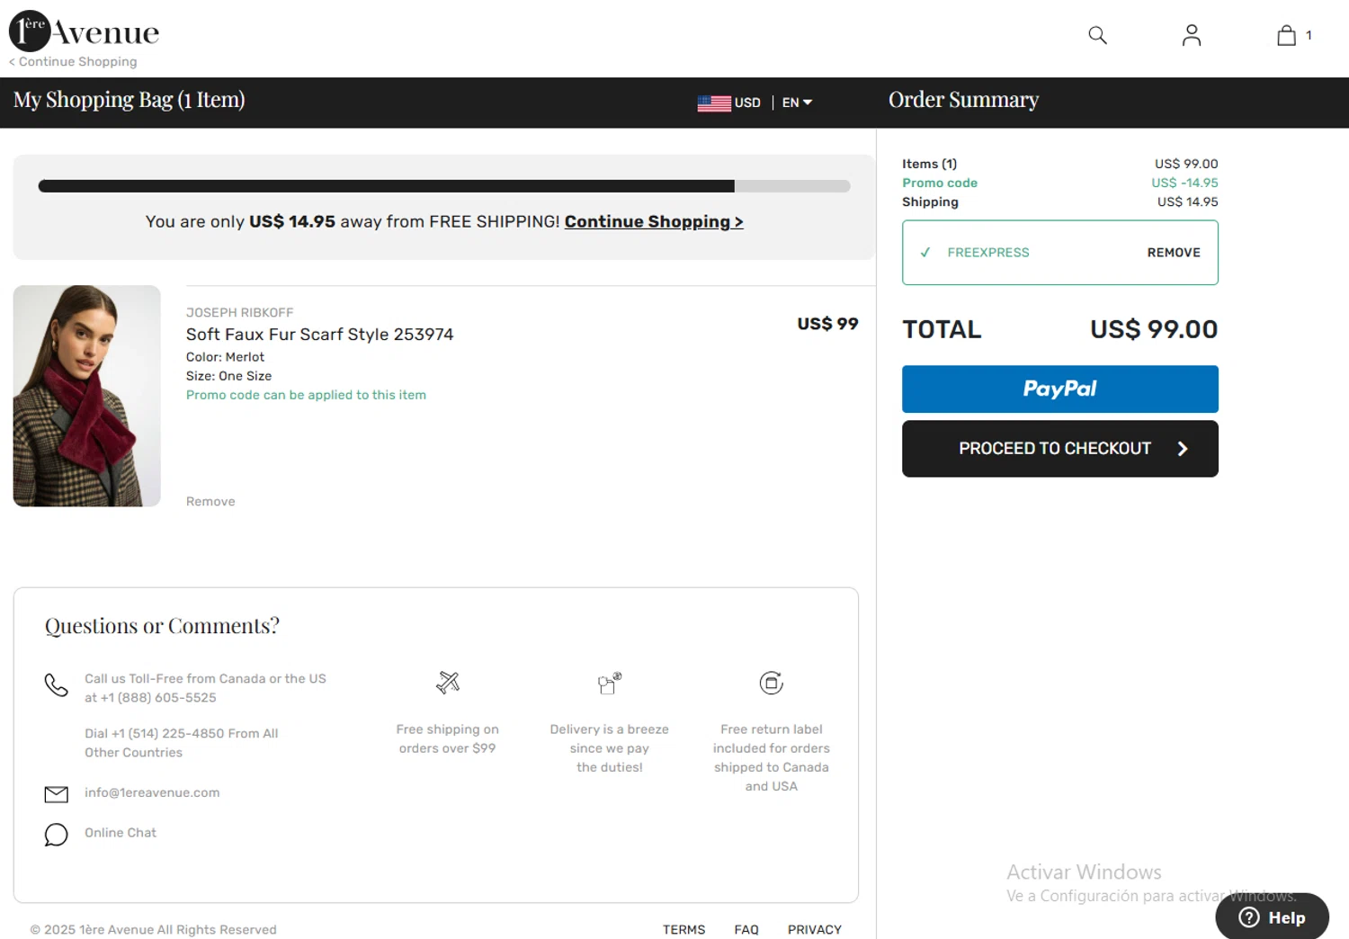Click the My Shopping Bag (1 Item) heading
The image size is (1349, 939).
point(130,100)
